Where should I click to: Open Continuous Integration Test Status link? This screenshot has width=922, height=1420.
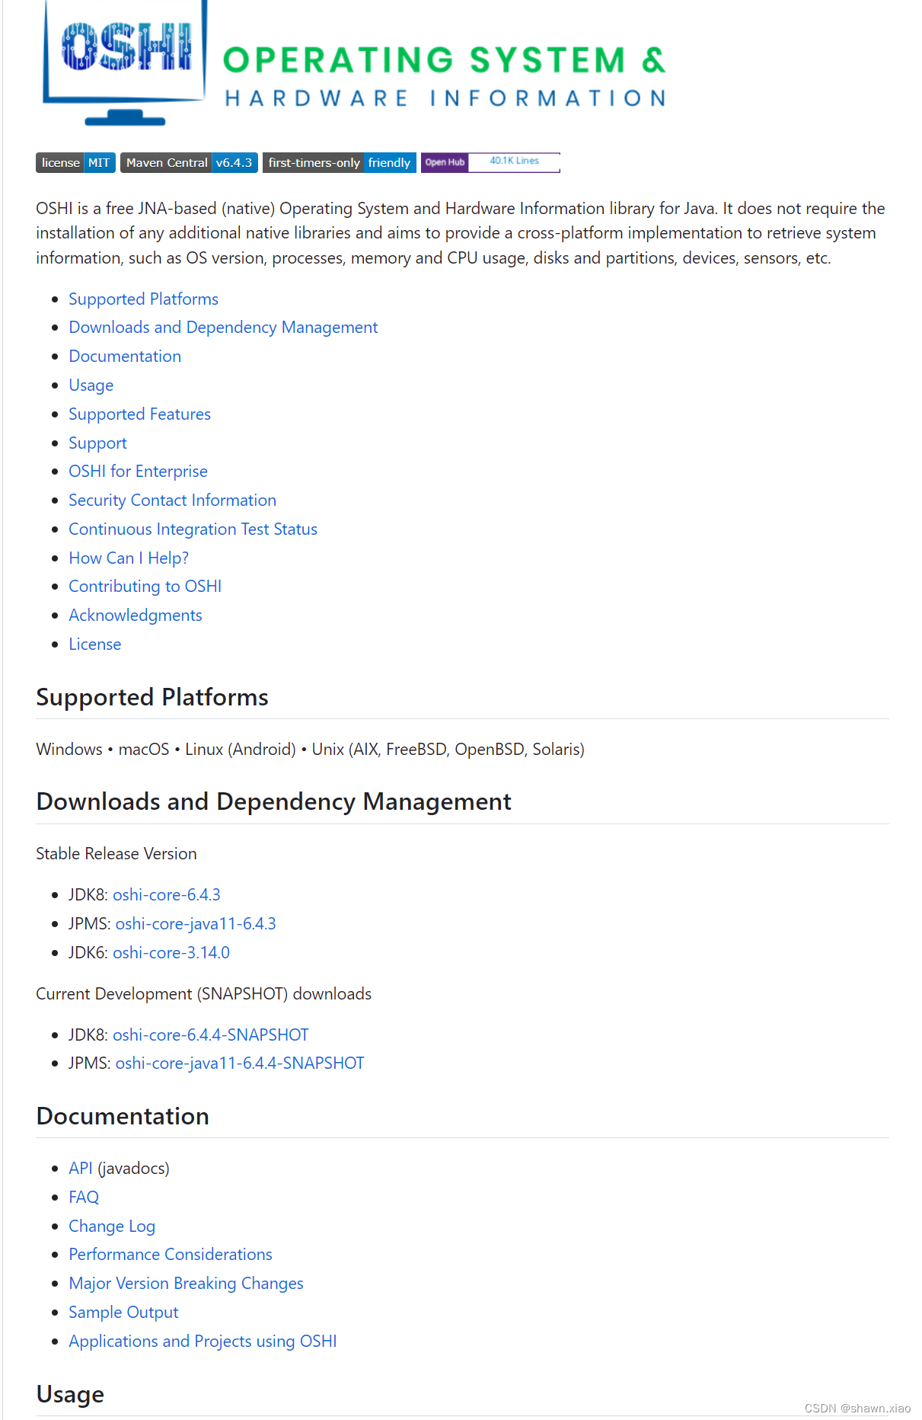coord(193,529)
